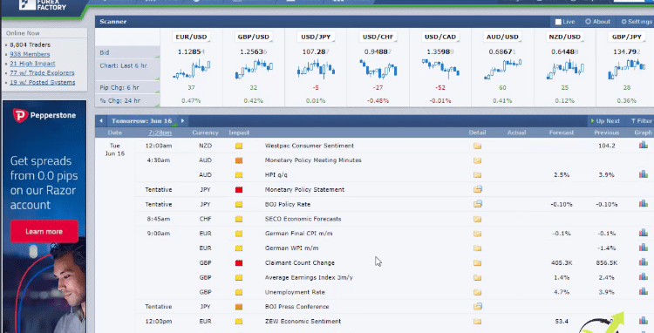Open detail folder for Westpac Consumer Sentiment
This screenshot has width=654, height=333.
pos(477,146)
